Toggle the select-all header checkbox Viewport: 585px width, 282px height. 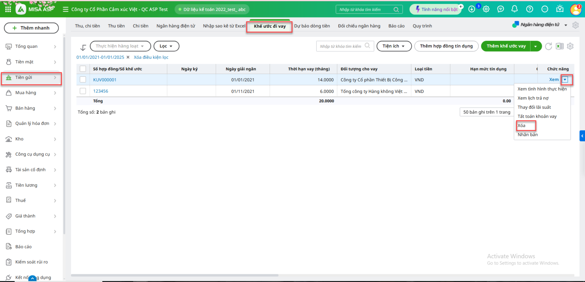click(x=83, y=69)
